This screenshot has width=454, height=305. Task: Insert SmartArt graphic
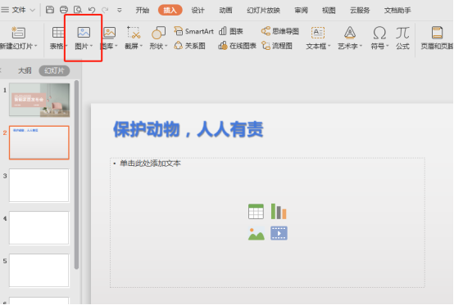193,31
